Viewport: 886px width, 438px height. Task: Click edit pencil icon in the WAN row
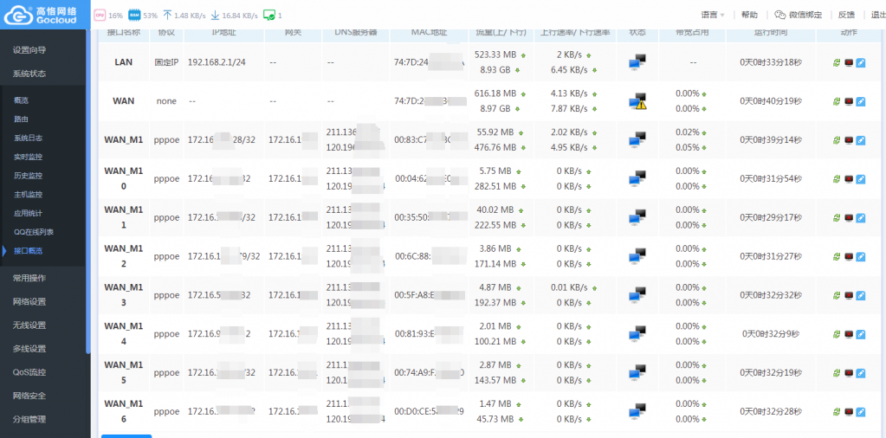click(861, 101)
